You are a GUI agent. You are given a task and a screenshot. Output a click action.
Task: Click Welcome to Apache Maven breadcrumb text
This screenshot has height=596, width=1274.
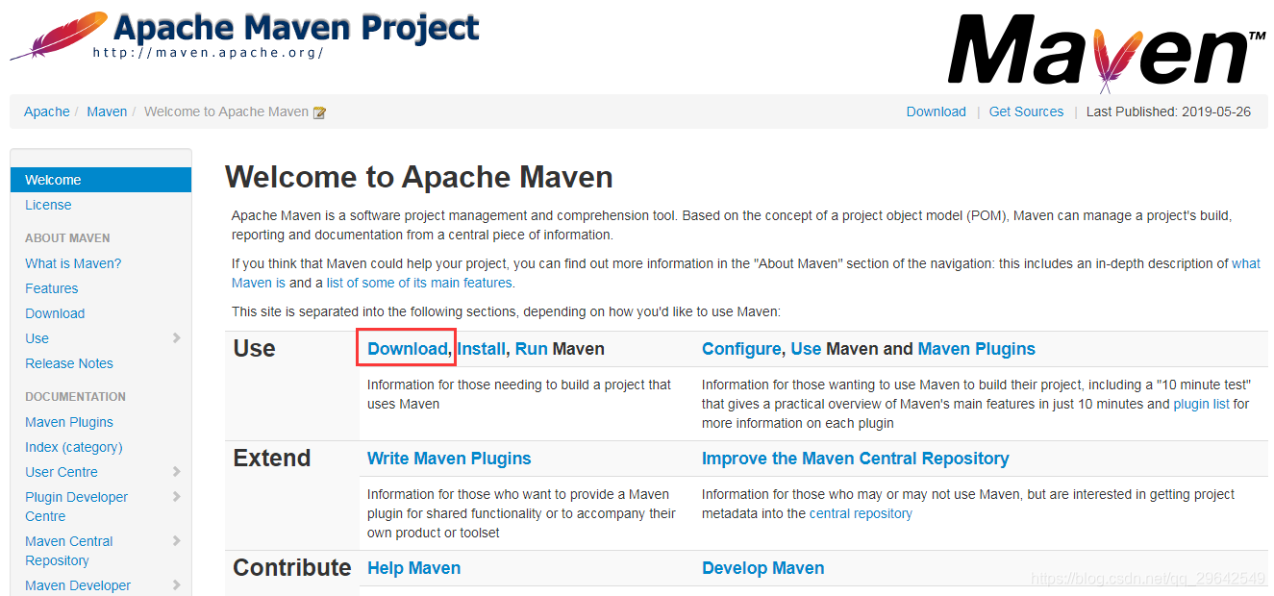(226, 112)
